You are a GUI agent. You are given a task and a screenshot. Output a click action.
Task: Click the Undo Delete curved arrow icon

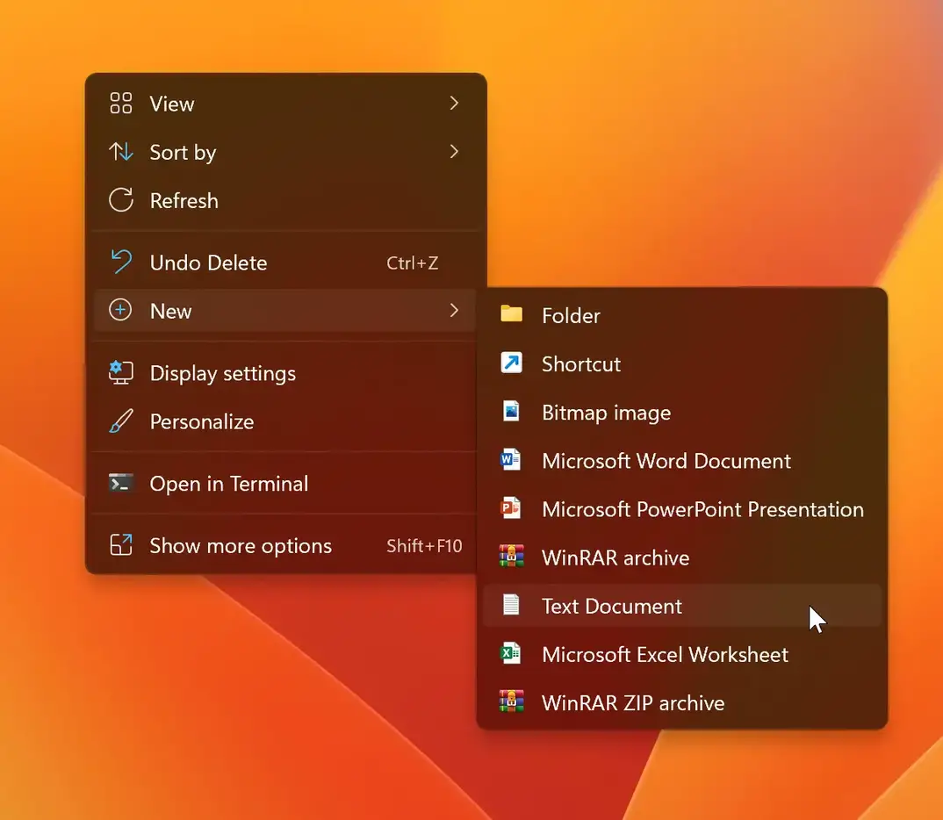pyautogui.click(x=121, y=263)
